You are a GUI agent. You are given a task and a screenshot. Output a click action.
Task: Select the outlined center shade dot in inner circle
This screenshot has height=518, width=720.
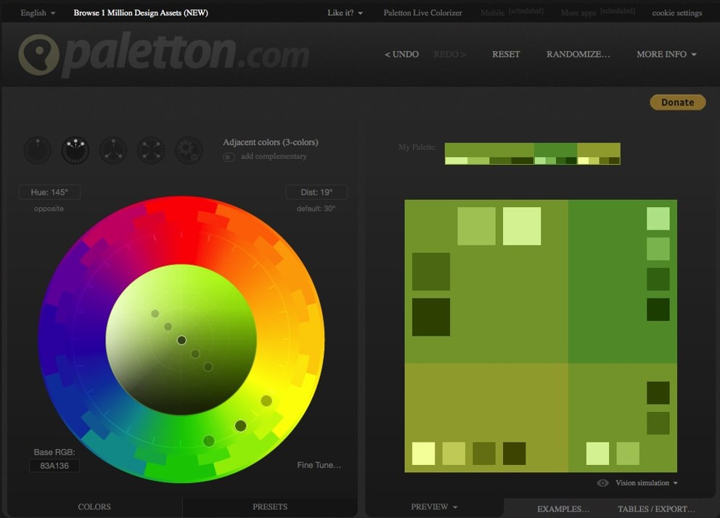coord(181,340)
